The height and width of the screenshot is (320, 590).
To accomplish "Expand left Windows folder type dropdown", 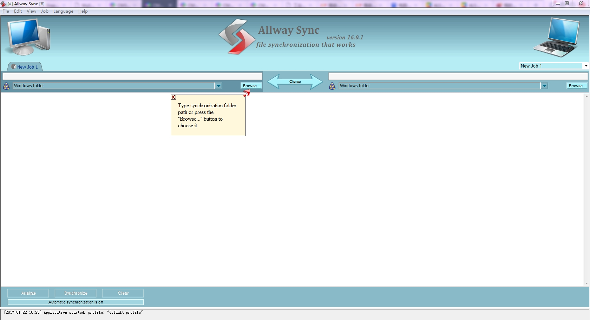I will pyautogui.click(x=218, y=86).
